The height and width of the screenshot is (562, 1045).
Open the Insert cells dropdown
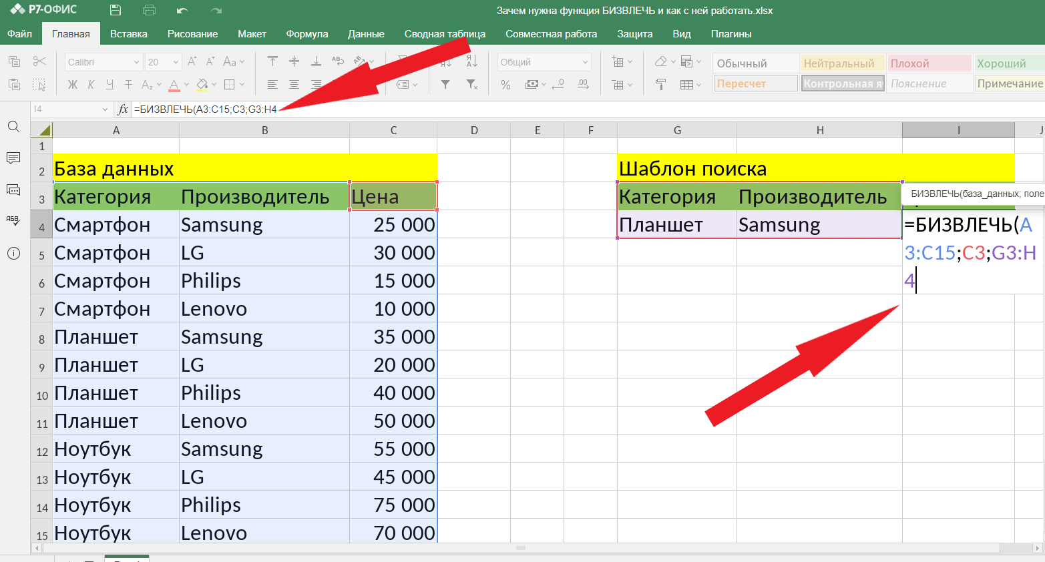pos(622,61)
